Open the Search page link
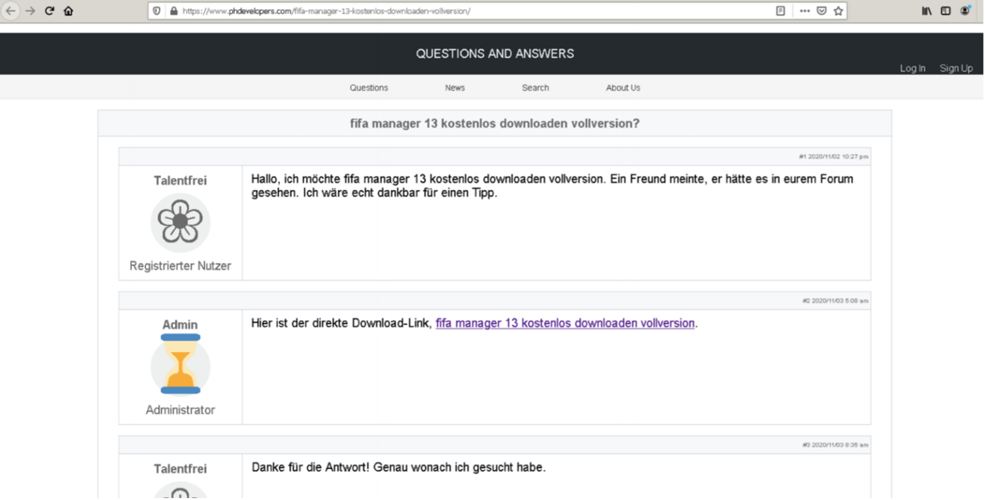Image resolution: width=985 pixels, height=500 pixels. pos(535,88)
